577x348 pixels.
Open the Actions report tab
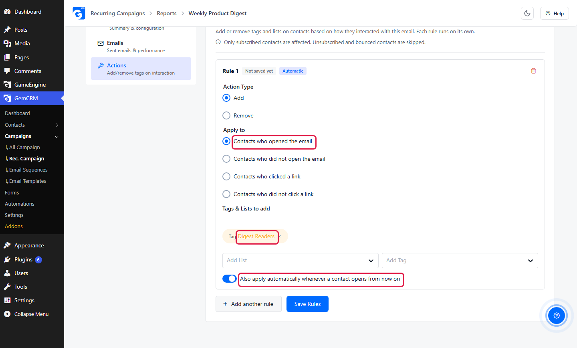141,69
